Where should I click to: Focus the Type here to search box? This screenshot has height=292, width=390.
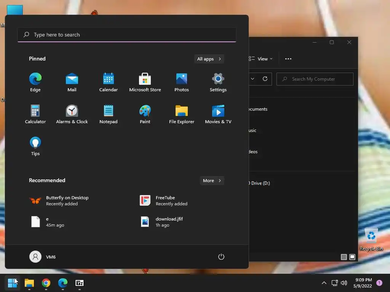tap(127, 35)
